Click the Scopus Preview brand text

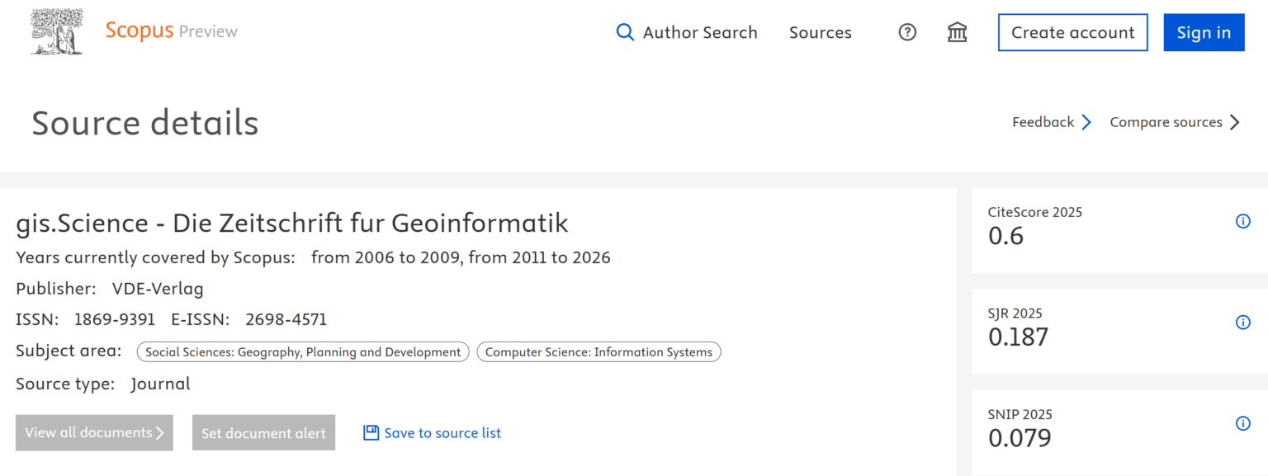click(171, 31)
